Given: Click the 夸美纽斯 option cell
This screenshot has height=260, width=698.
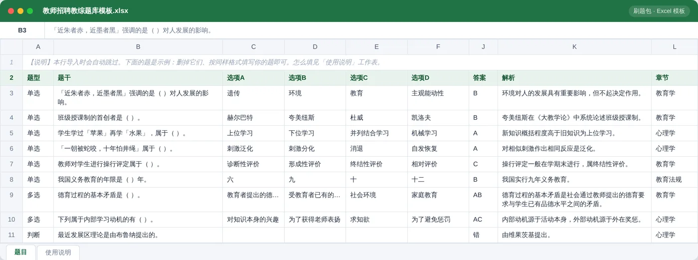Looking at the screenshot, I should pyautogui.click(x=315, y=118).
